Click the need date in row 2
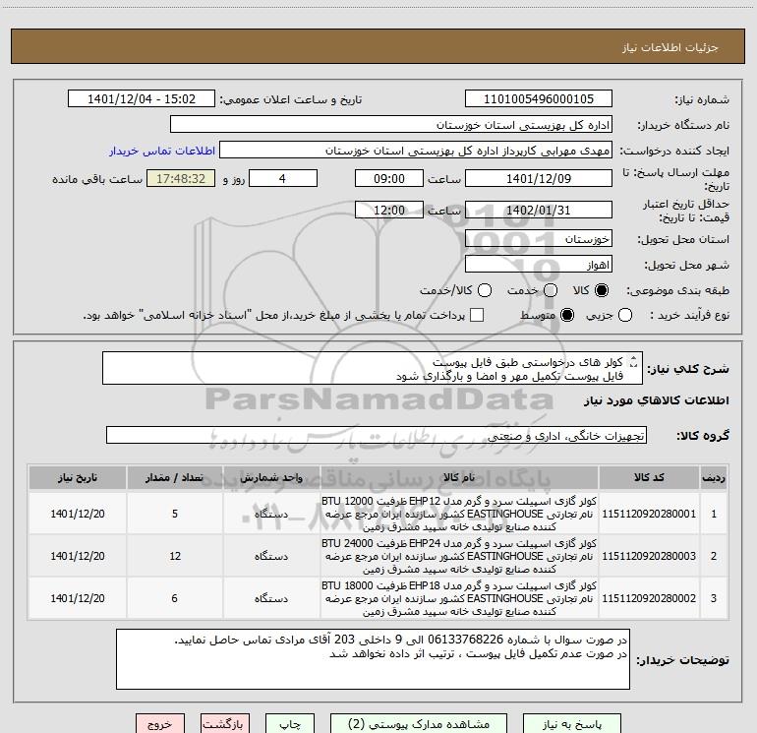 (78, 556)
